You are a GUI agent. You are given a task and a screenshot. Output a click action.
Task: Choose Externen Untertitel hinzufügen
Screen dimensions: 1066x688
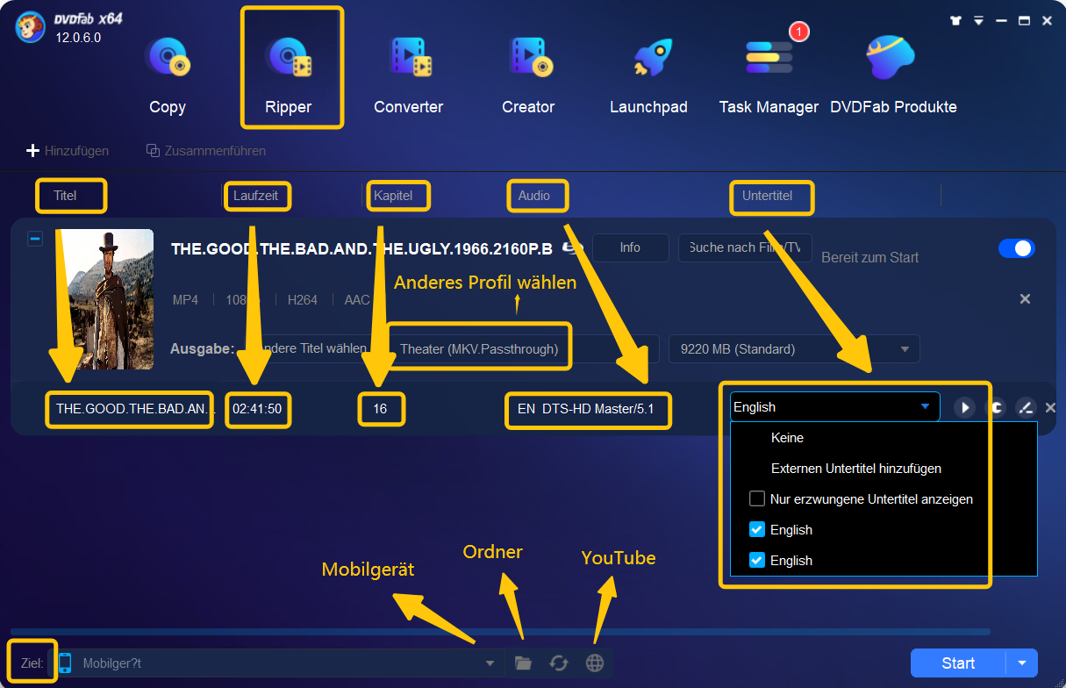tap(856, 469)
